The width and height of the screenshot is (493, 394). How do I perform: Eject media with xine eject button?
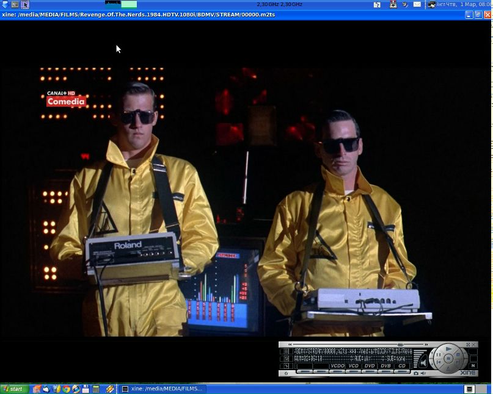pos(448,368)
